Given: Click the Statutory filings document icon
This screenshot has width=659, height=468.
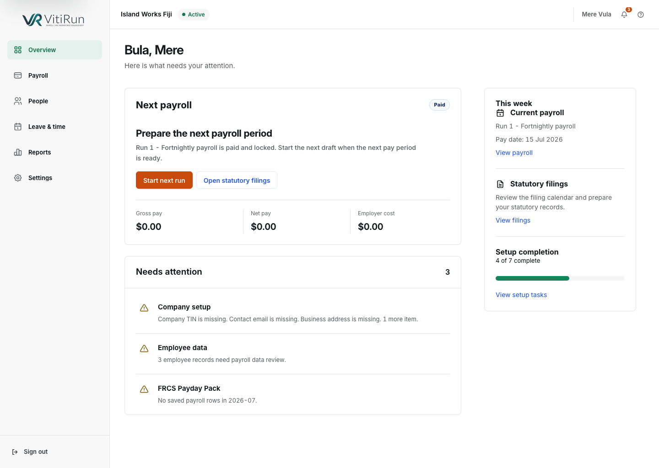Looking at the screenshot, I should (x=500, y=184).
